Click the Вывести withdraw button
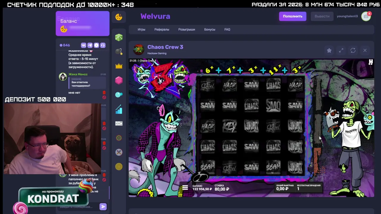The image size is (381, 214). click(322, 16)
